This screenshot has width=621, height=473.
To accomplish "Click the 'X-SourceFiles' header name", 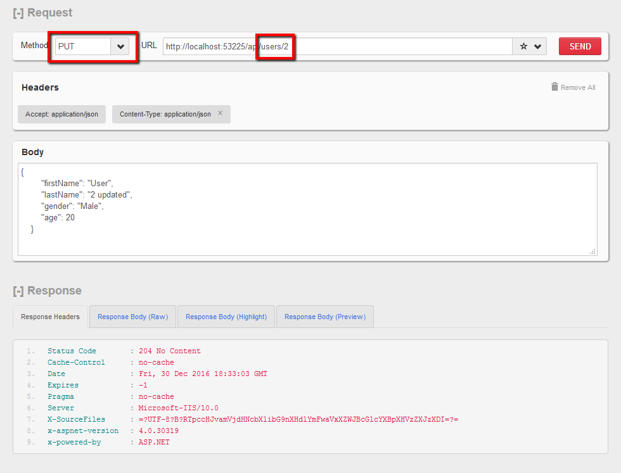I will 76,420.
